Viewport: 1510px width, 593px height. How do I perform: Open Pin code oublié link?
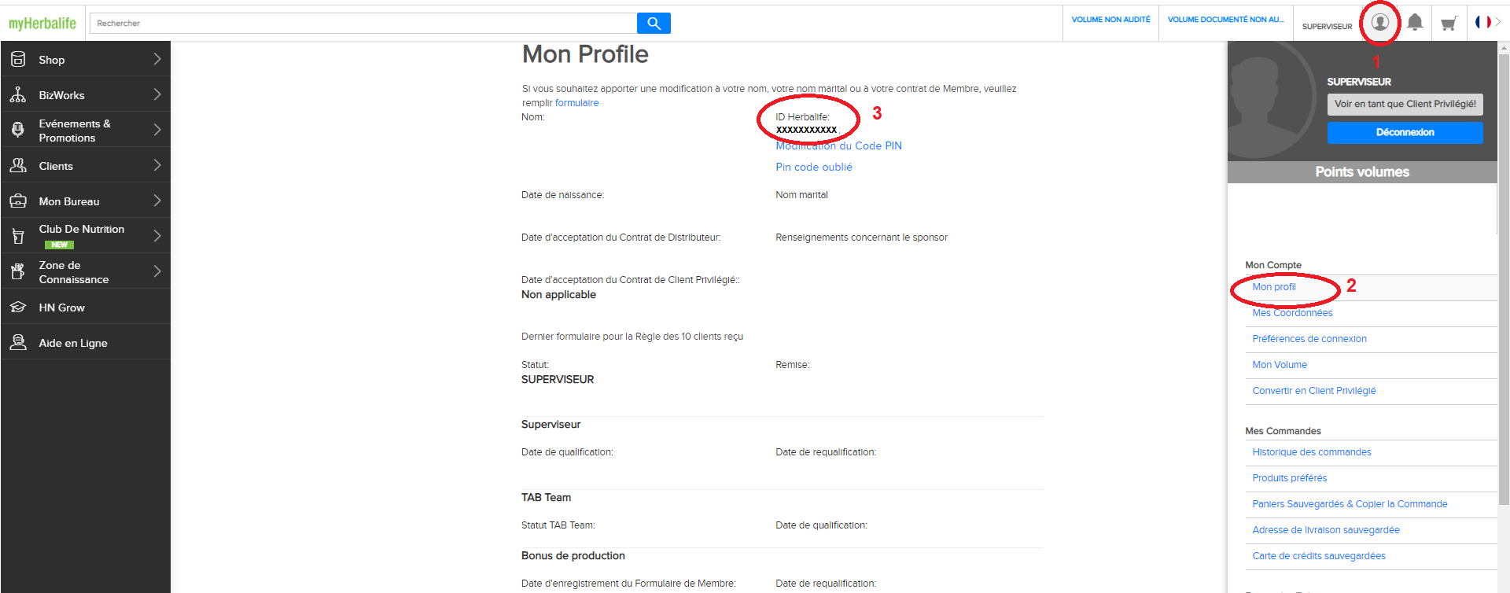point(814,167)
